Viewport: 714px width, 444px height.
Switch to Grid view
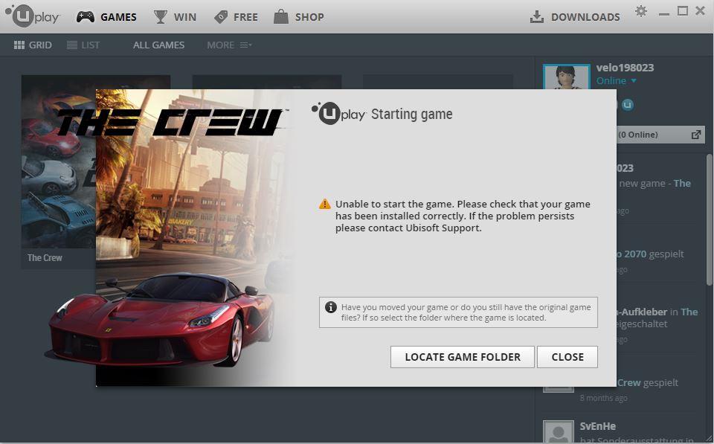tap(33, 45)
